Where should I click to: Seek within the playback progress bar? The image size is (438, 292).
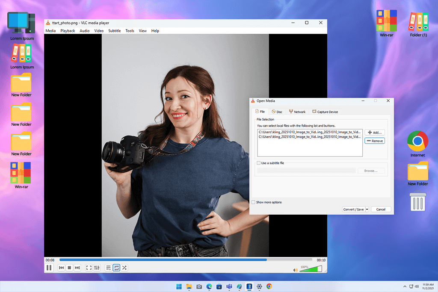pyautogui.click(x=186, y=260)
